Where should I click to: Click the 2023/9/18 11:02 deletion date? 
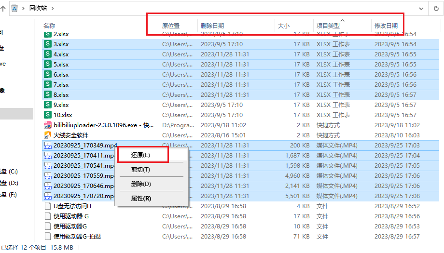223,125
